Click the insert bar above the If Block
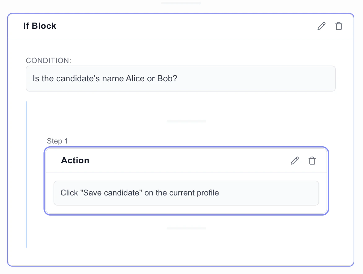 [x=181, y=3]
